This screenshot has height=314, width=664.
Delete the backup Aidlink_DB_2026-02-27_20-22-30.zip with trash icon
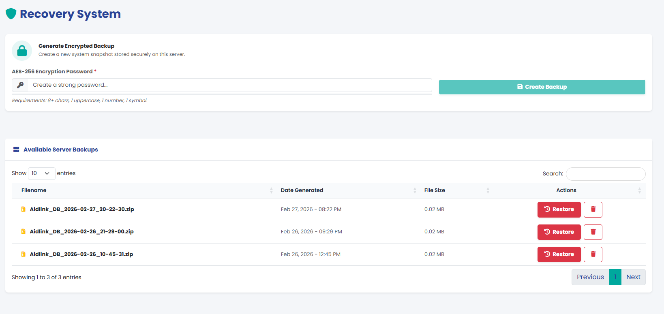point(593,209)
